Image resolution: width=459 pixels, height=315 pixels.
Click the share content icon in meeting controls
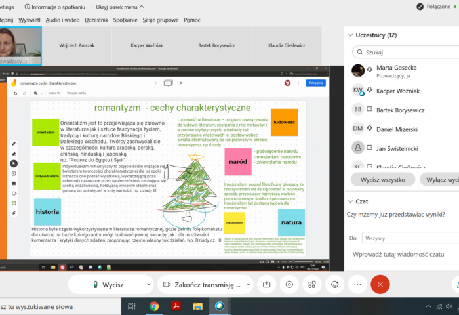click(266, 284)
